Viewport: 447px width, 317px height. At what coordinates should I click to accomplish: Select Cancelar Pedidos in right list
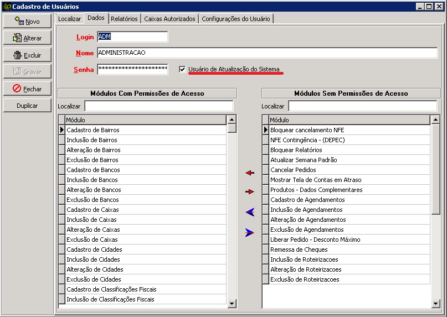[349, 170]
